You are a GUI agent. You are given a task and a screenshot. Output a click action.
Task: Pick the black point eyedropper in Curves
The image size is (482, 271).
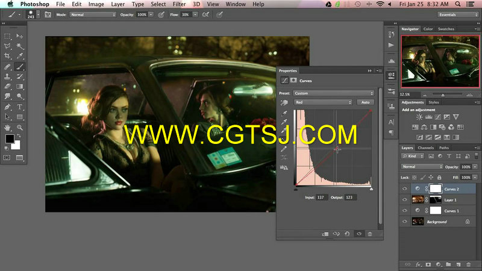(284, 114)
